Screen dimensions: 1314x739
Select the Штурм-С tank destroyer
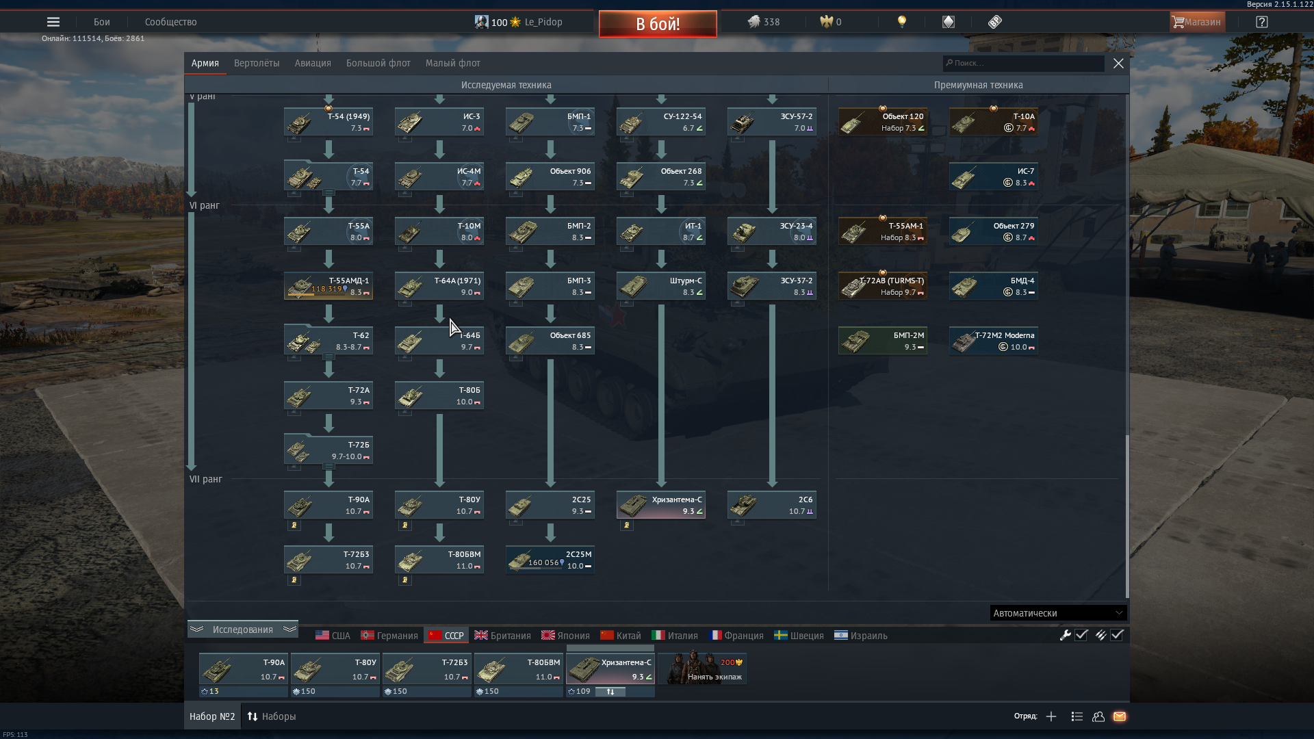pyautogui.click(x=661, y=286)
